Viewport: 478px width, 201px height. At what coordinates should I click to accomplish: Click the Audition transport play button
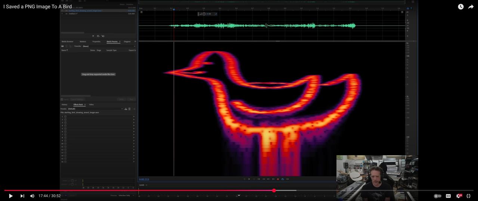coord(249,179)
